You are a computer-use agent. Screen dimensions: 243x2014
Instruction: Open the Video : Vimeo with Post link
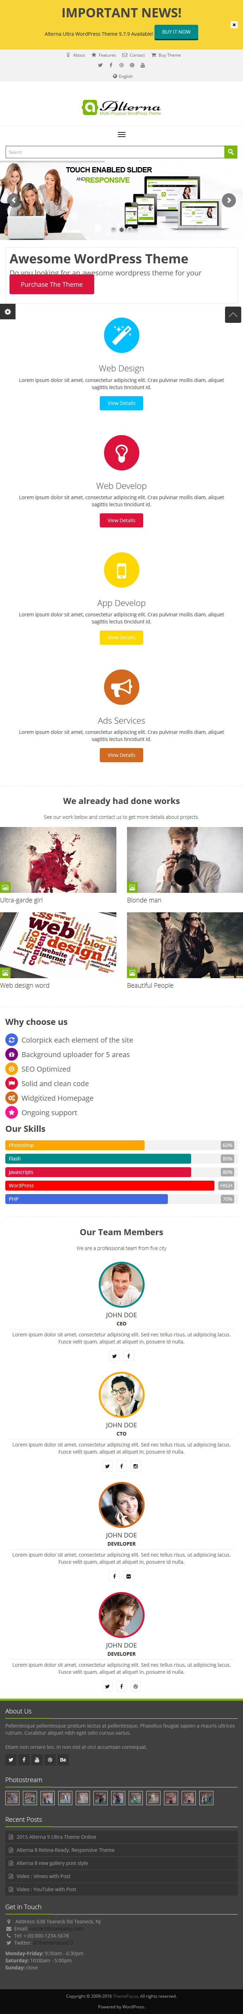pyautogui.click(x=44, y=1876)
